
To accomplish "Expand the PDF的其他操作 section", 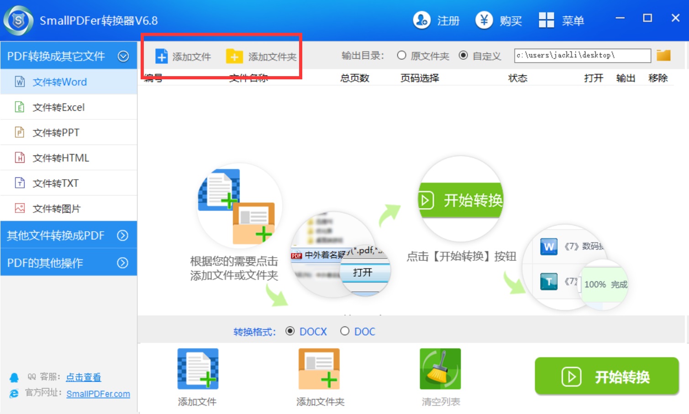I will tap(68, 263).
